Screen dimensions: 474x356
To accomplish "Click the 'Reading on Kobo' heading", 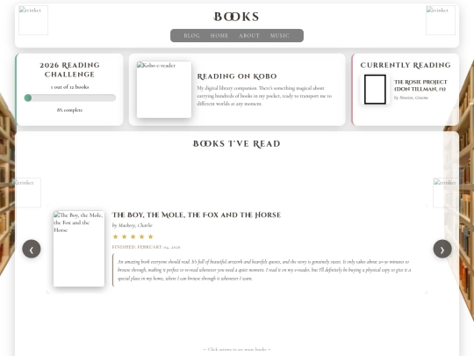I will pyautogui.click(x=237, y=76).
